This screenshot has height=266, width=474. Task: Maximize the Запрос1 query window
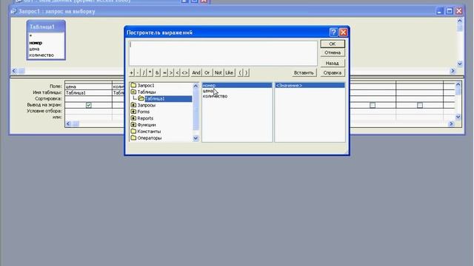(450, 11)
